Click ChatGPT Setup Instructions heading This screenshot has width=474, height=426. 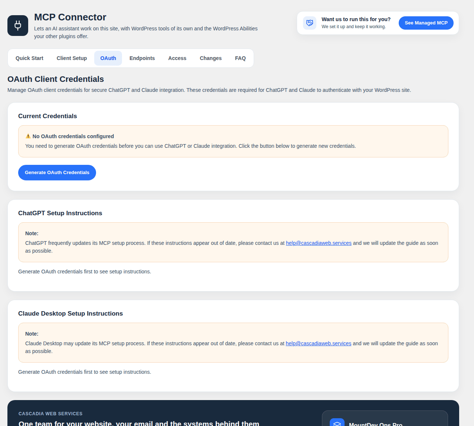[x=60, y=213]
